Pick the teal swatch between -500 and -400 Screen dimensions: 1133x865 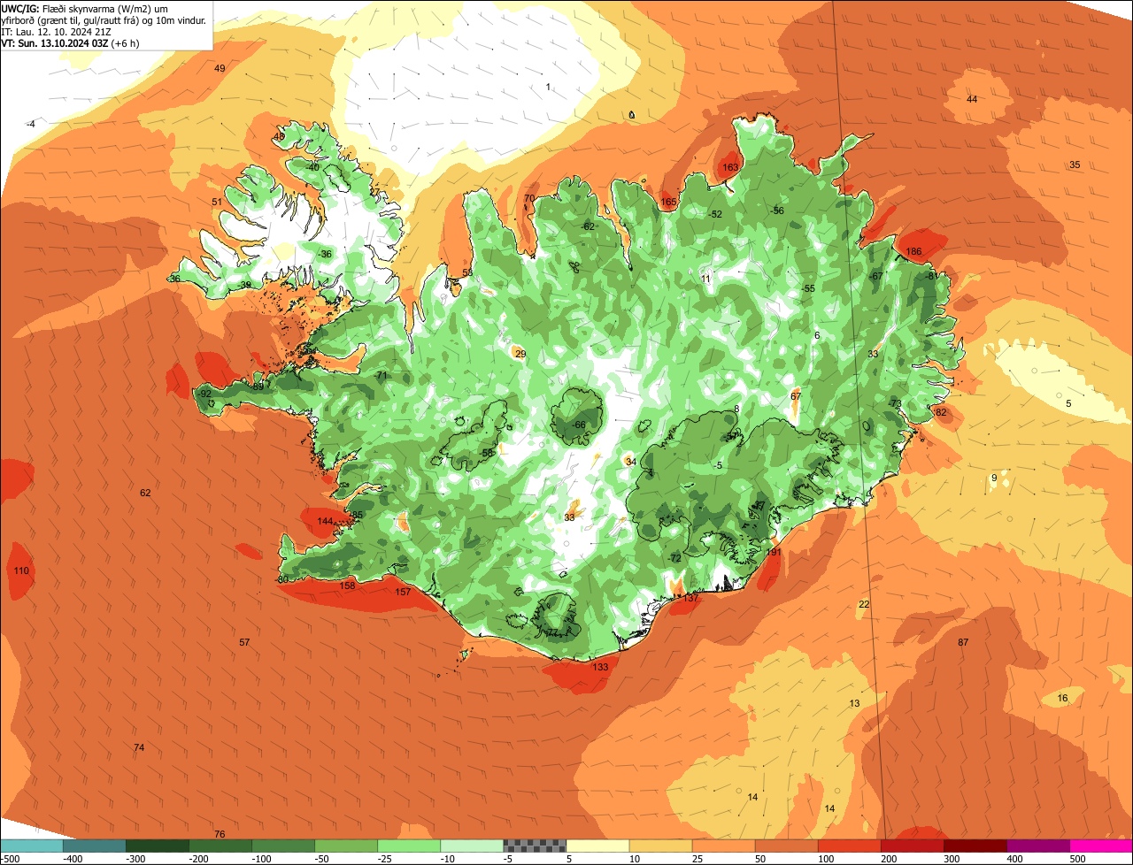coord(31,846)
